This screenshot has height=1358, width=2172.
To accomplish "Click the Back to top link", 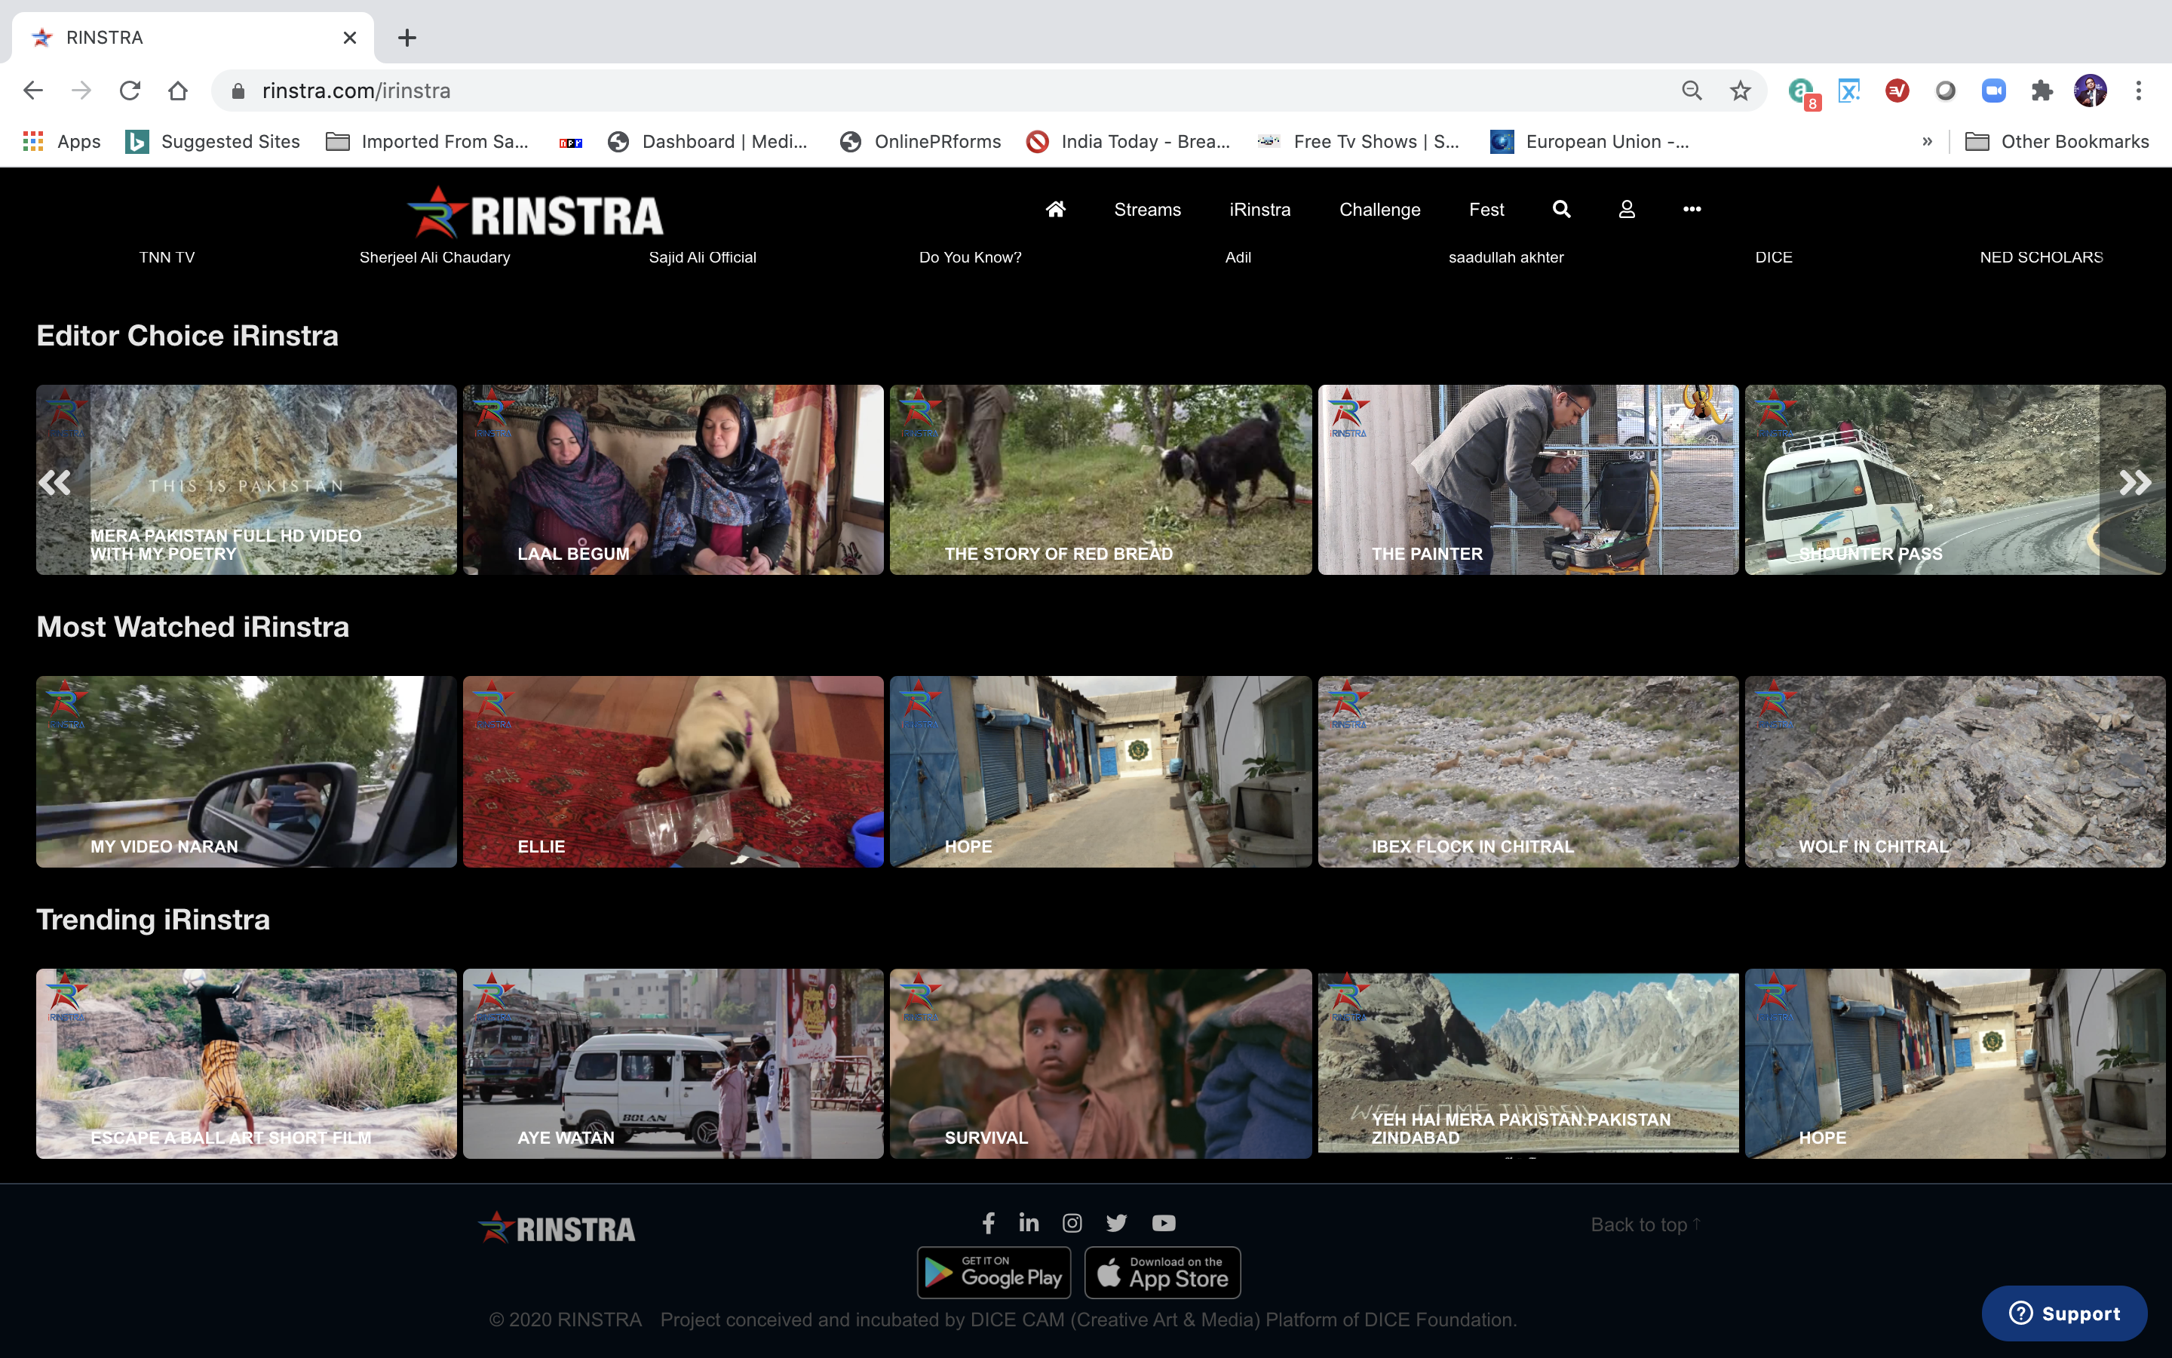I will click(x=1645, y=1224).
